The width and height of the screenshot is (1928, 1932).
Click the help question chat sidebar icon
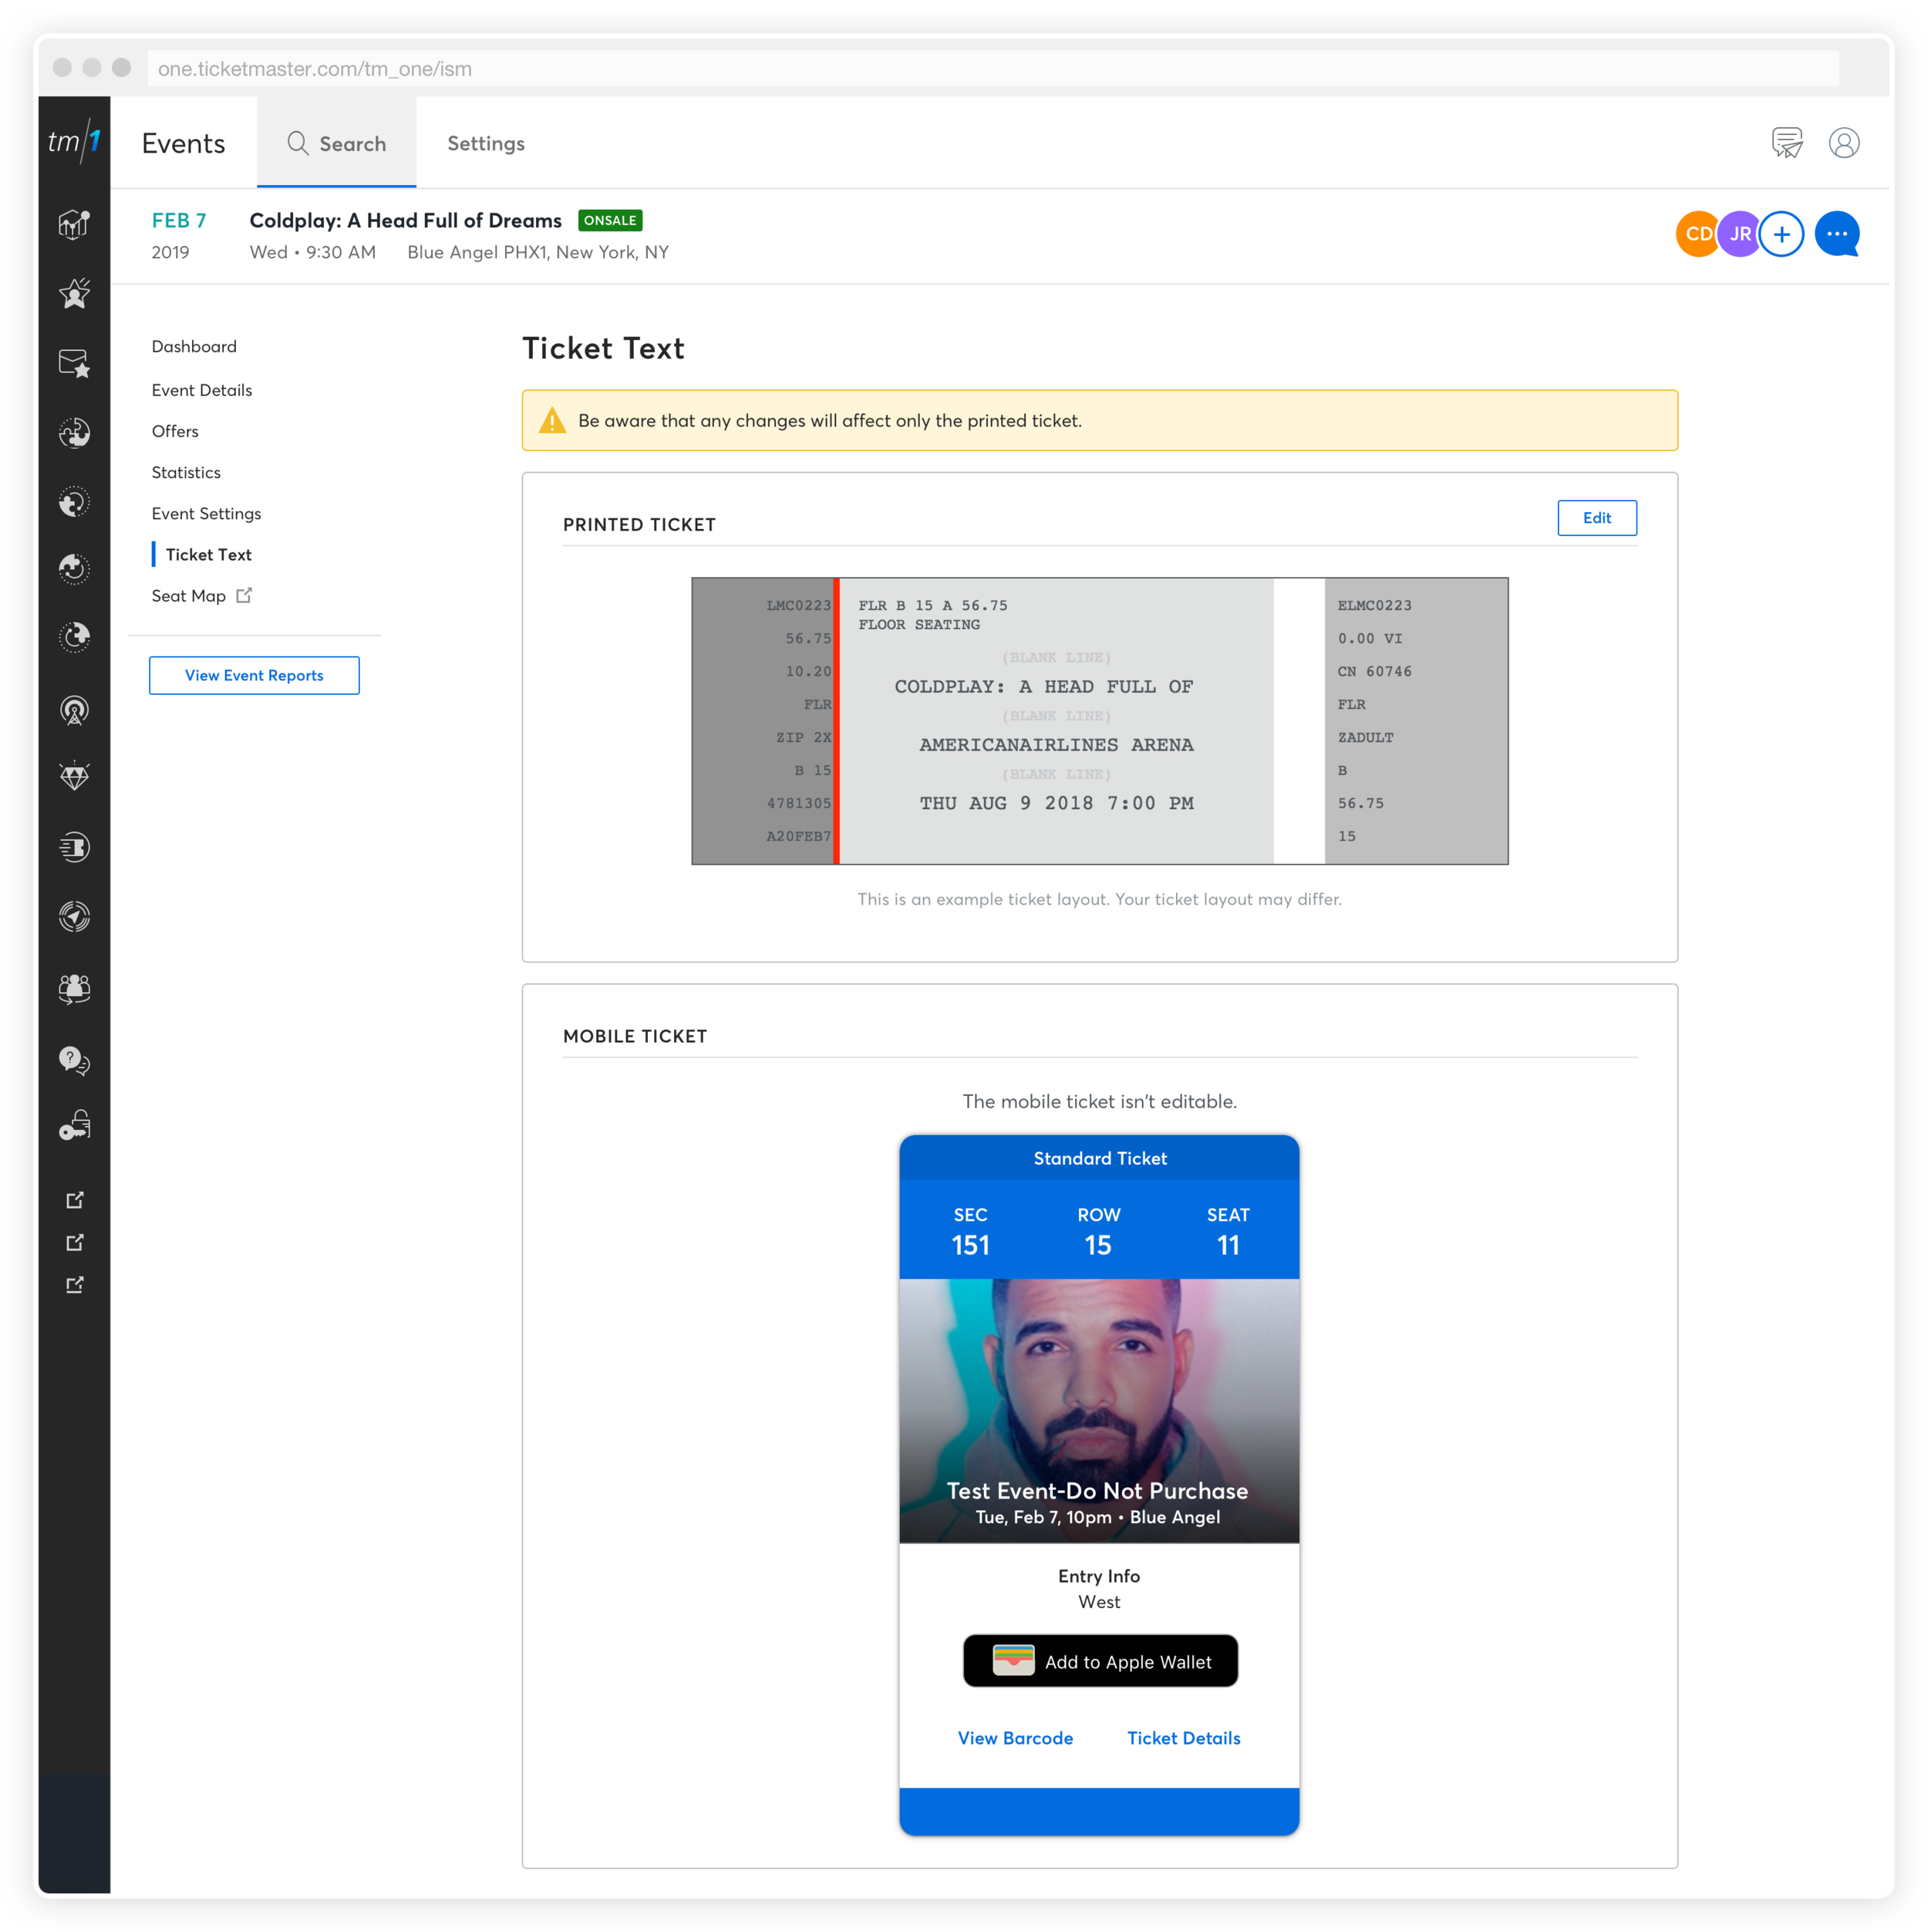[x=74, y=1059]
